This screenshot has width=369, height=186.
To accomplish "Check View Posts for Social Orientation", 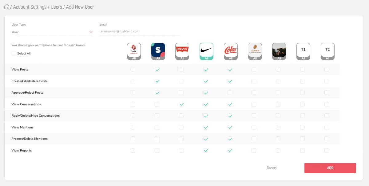I will pyautogui.click(x=133, y=70).
